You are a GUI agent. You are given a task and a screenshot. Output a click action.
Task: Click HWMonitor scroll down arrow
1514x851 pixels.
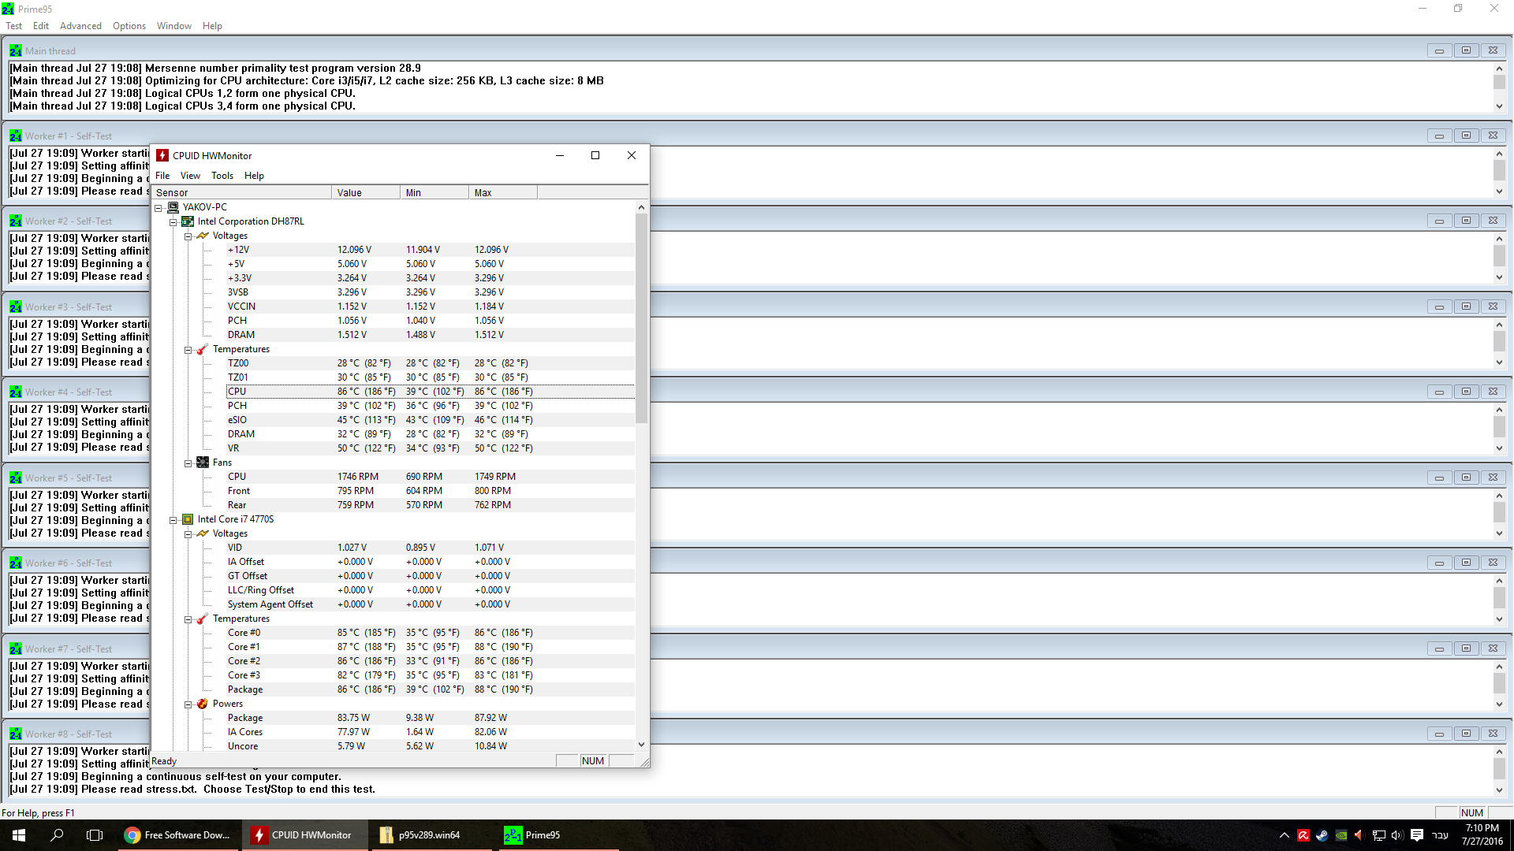click(x=641, y=745)
